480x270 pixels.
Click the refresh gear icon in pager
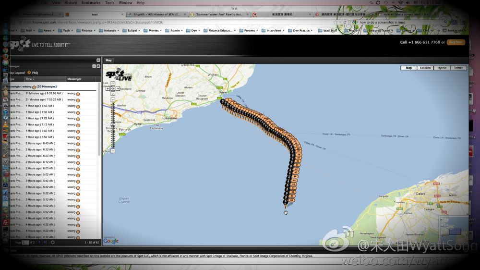point(53,242)
